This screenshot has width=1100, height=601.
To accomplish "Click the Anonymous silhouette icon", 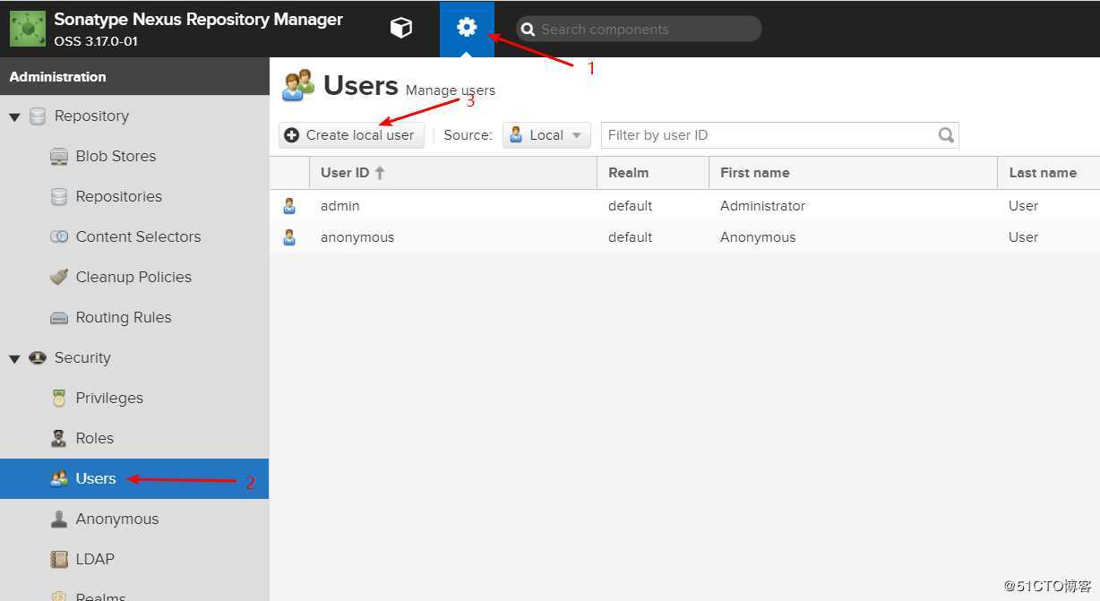I will [59, 519].
